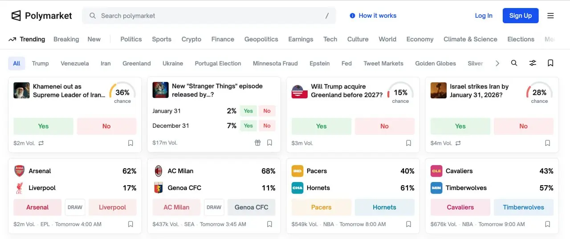Viewport: 570px width, 239px height.
Task: Click the Stranger Things poster thumbnail
Action: (160, 90)
